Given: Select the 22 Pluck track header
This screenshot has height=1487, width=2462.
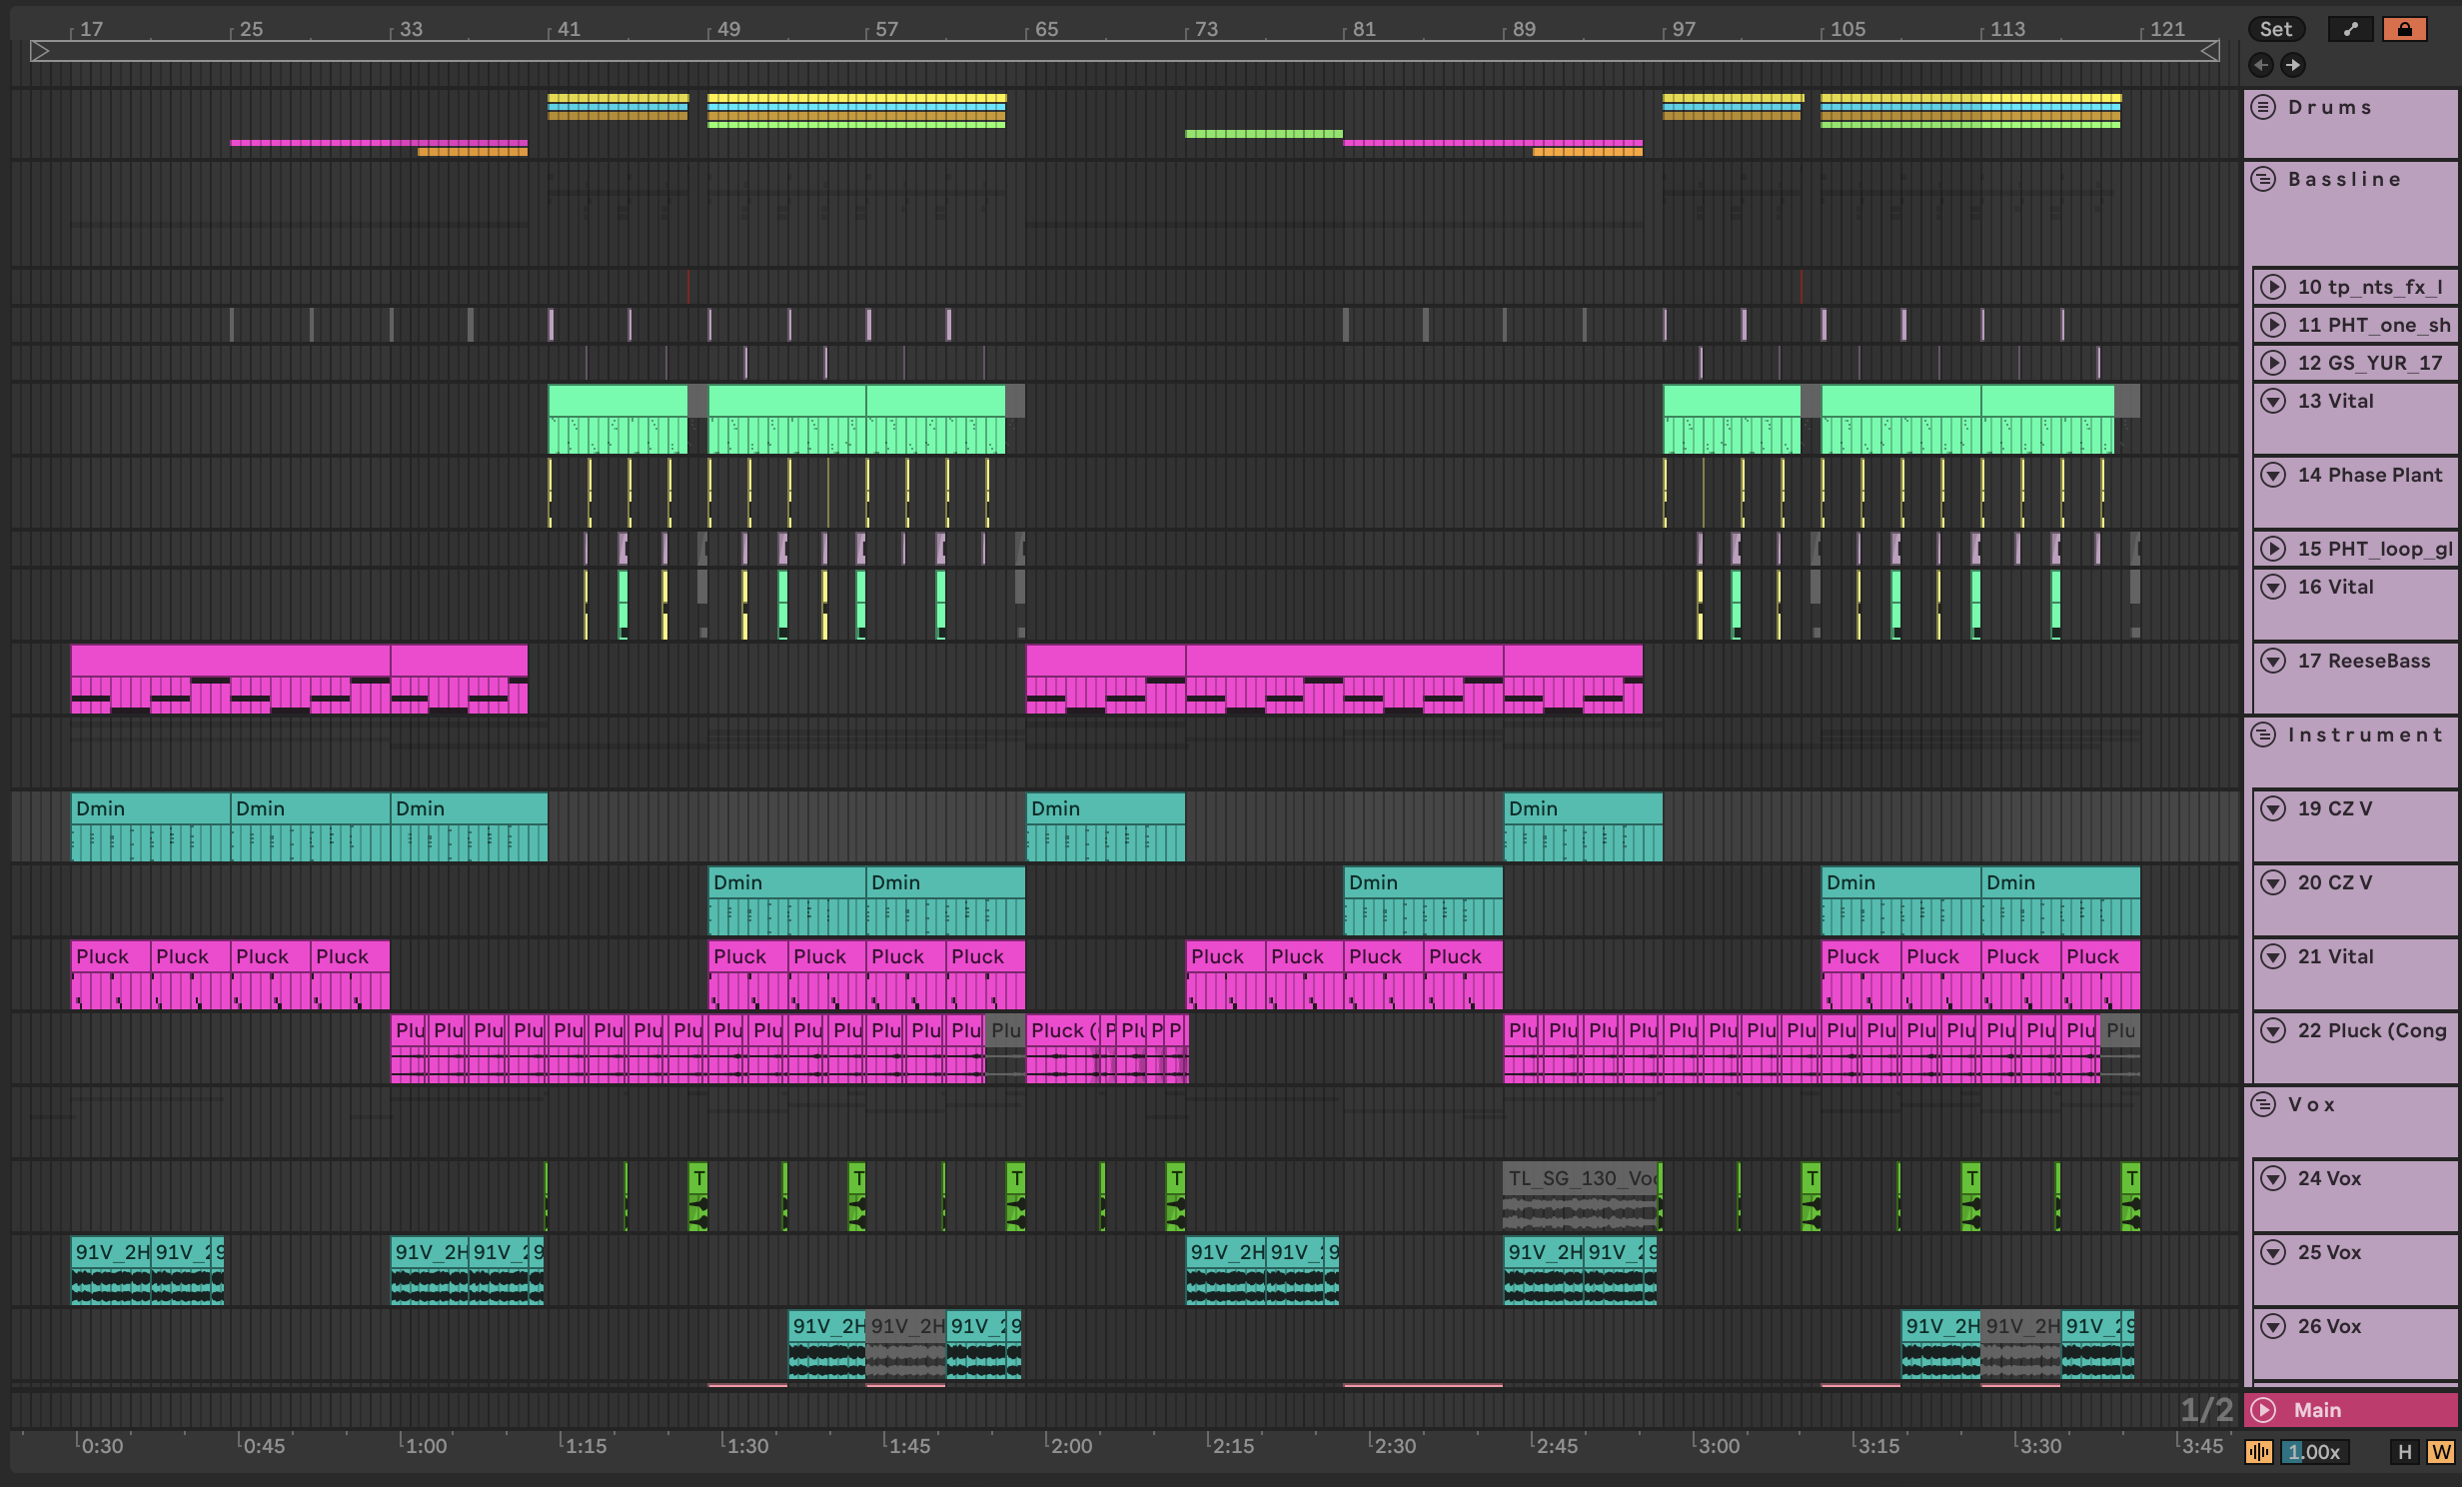Looking at the screenshot, I should point(2372,1030).
